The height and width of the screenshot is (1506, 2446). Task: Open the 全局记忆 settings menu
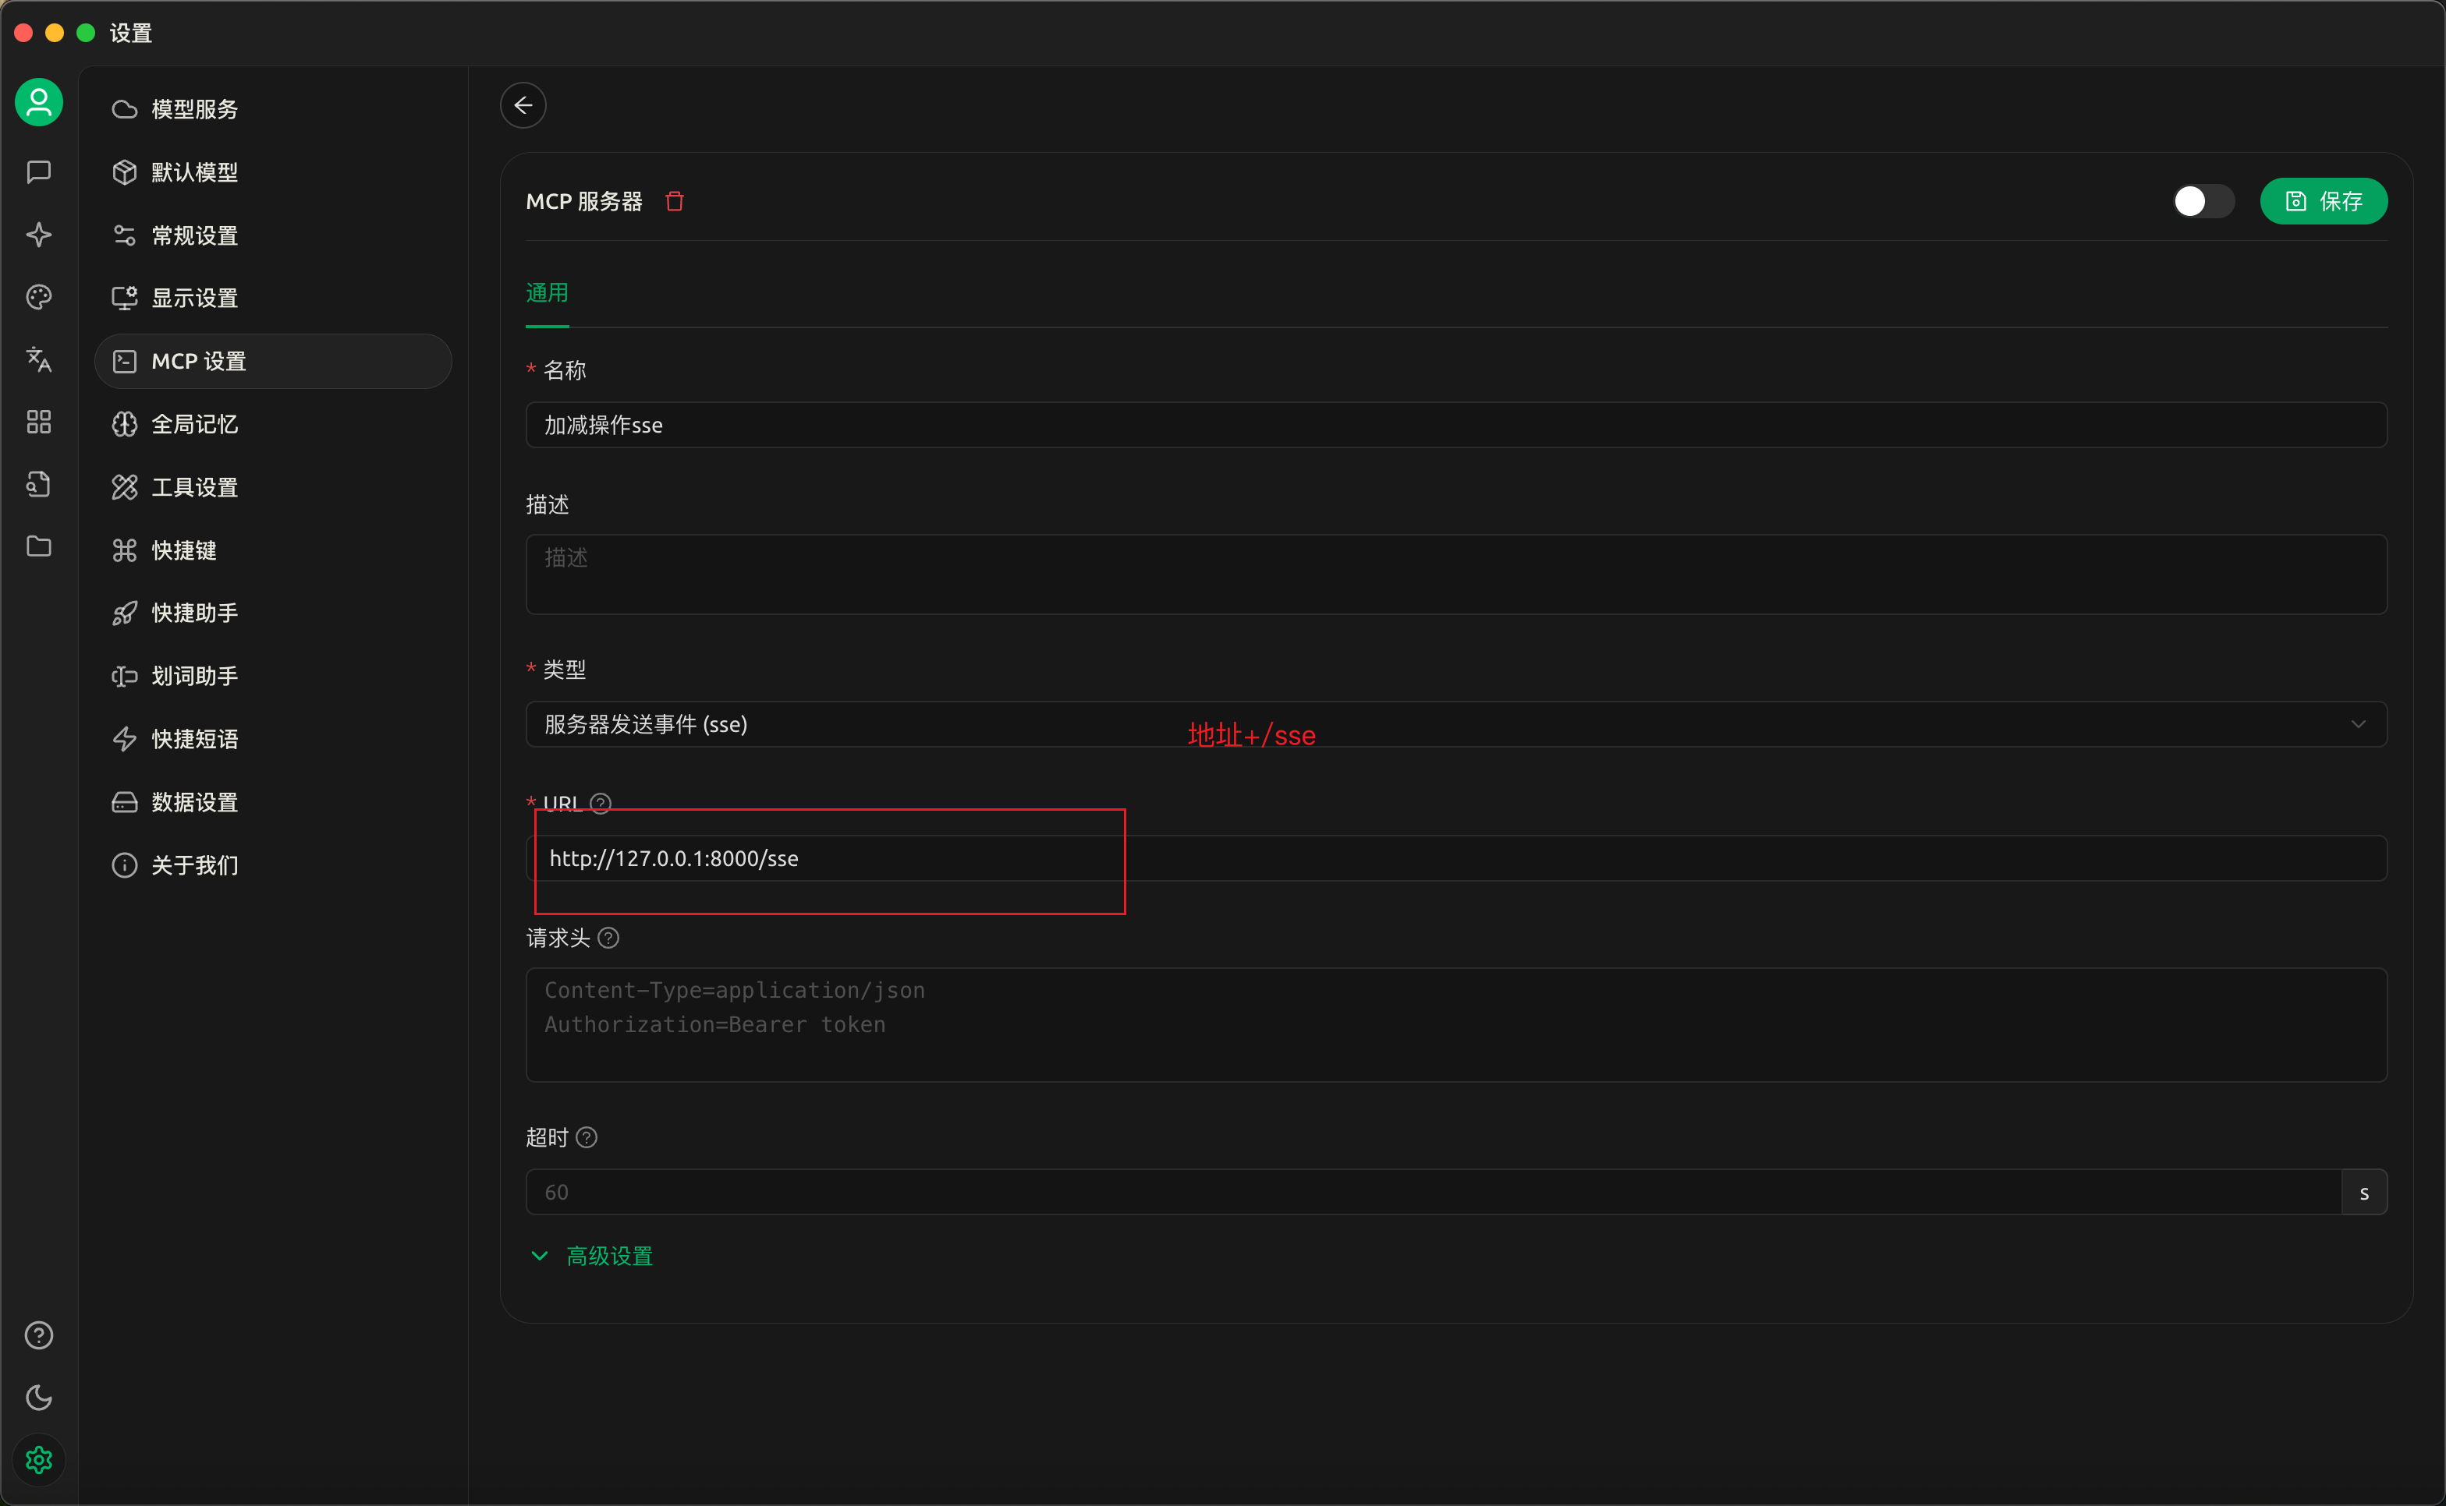click(273, 424)
